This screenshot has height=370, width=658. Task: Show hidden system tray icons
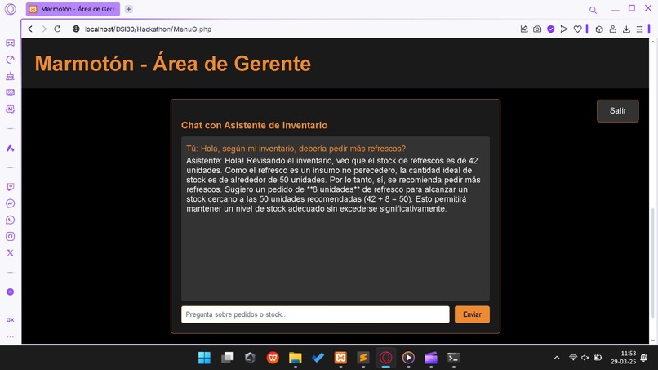point(557,358)
